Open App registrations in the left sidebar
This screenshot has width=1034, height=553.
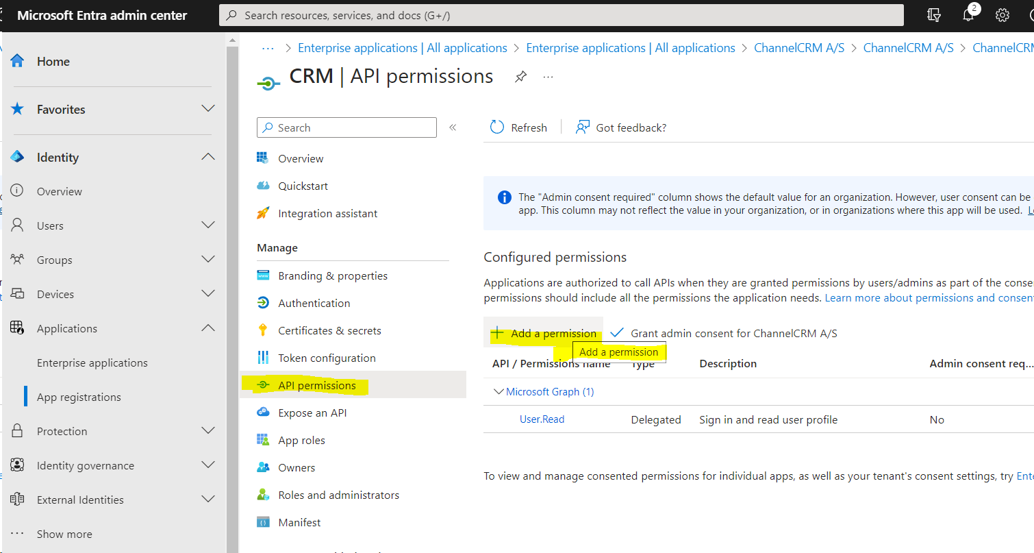tap(79, 397)
